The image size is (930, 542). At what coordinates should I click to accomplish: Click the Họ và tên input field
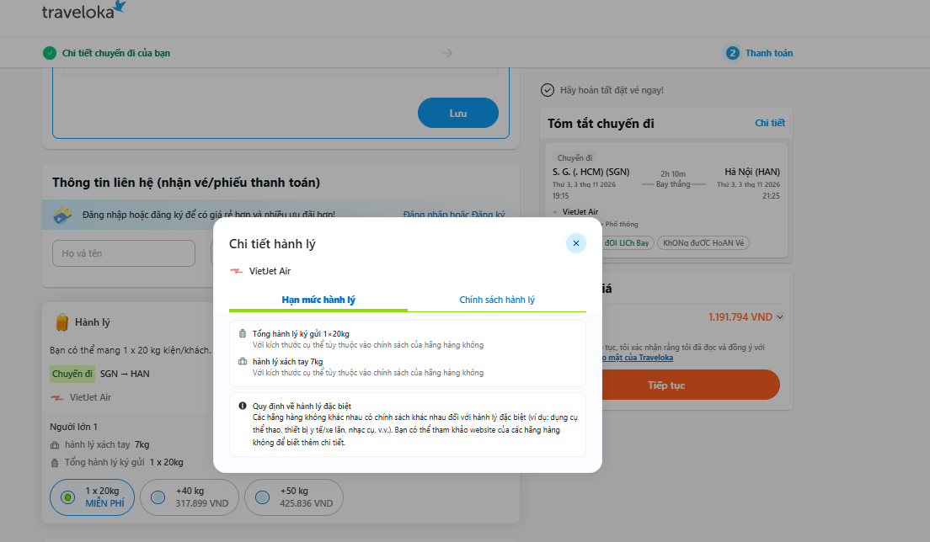pos(123,253)
